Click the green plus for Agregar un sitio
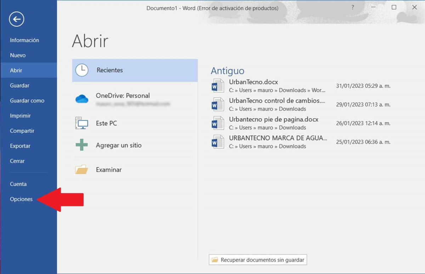Screen dimensions: 425x274 [82, 145]
